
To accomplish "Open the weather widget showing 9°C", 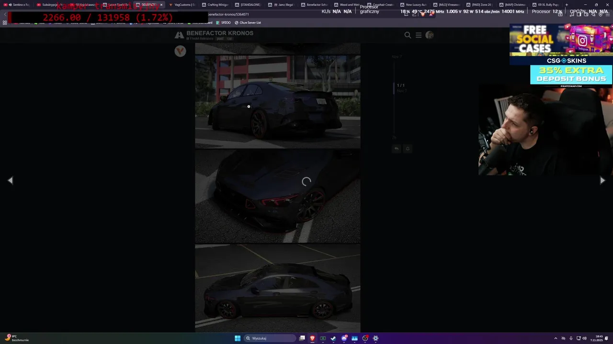I will coord(16,338).
